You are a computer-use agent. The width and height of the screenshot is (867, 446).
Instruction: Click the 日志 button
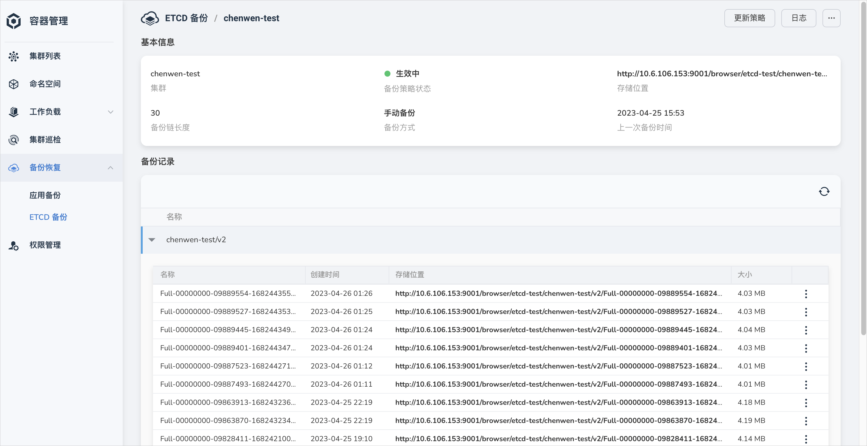[x=798, y=18]
